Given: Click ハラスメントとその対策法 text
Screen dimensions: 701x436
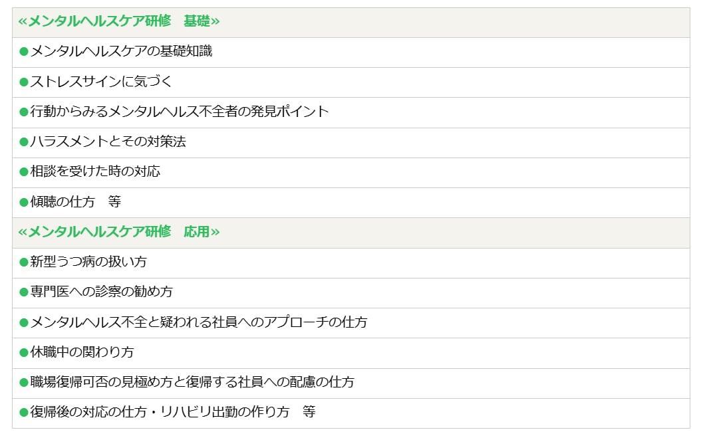Looking at the screenshot, I should coord(108,142).
